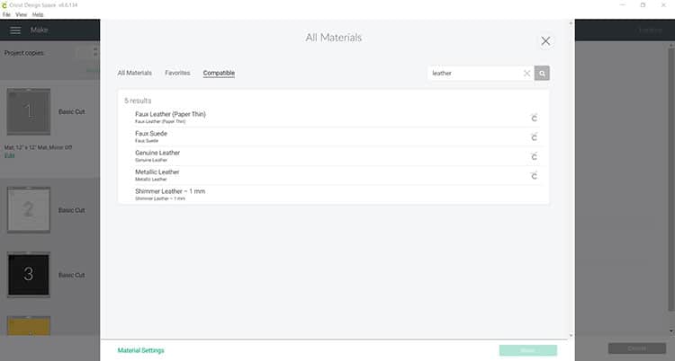Click the 5 results count text

[x=138, y=101]
